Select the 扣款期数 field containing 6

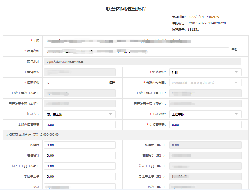coord(75,83)
